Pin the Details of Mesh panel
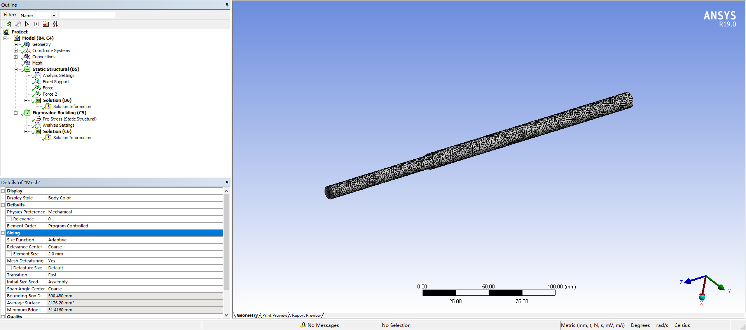The height and width of the screenshot is (330, 746). pyautogui.click(x=227, y=182)
